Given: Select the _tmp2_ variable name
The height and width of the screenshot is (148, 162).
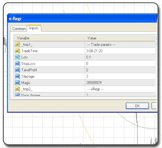Looking at the screenshot, I should (27, 89).
